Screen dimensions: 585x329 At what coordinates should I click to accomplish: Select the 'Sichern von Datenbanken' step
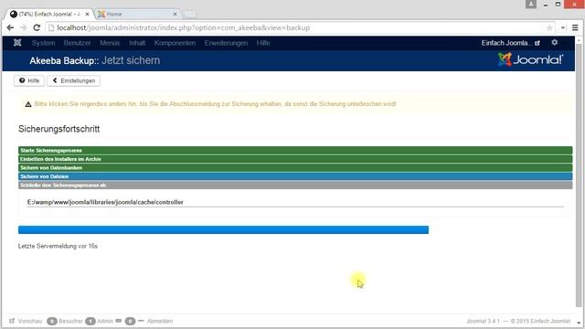click(295, 167)
